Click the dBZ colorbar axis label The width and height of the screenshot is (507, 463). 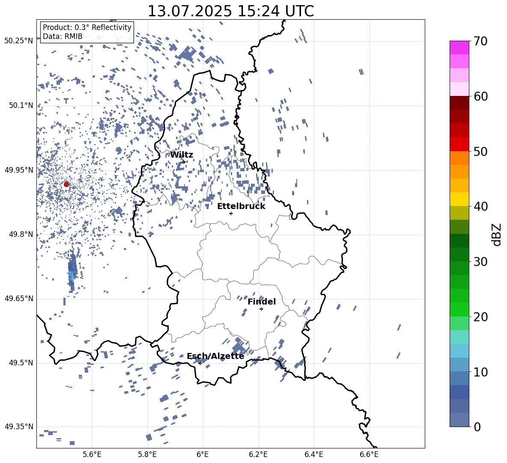coord(496,234)
